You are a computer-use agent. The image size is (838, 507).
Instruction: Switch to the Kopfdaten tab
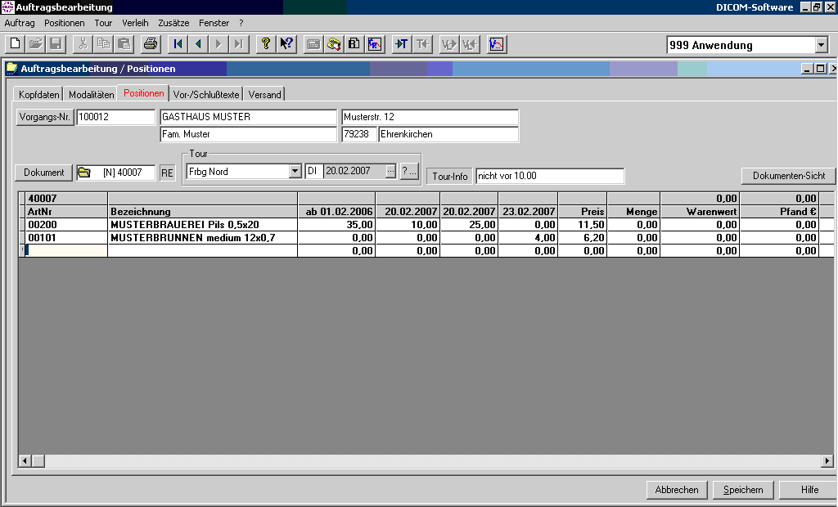[x=39, y=95]
